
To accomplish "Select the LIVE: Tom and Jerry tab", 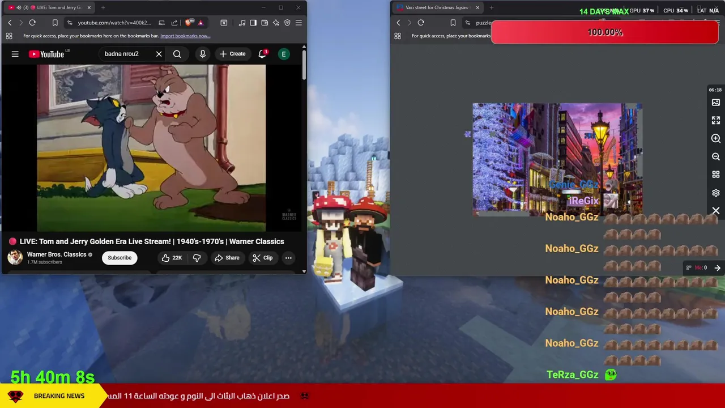I will pyautogui.click(x=48, y=7).
